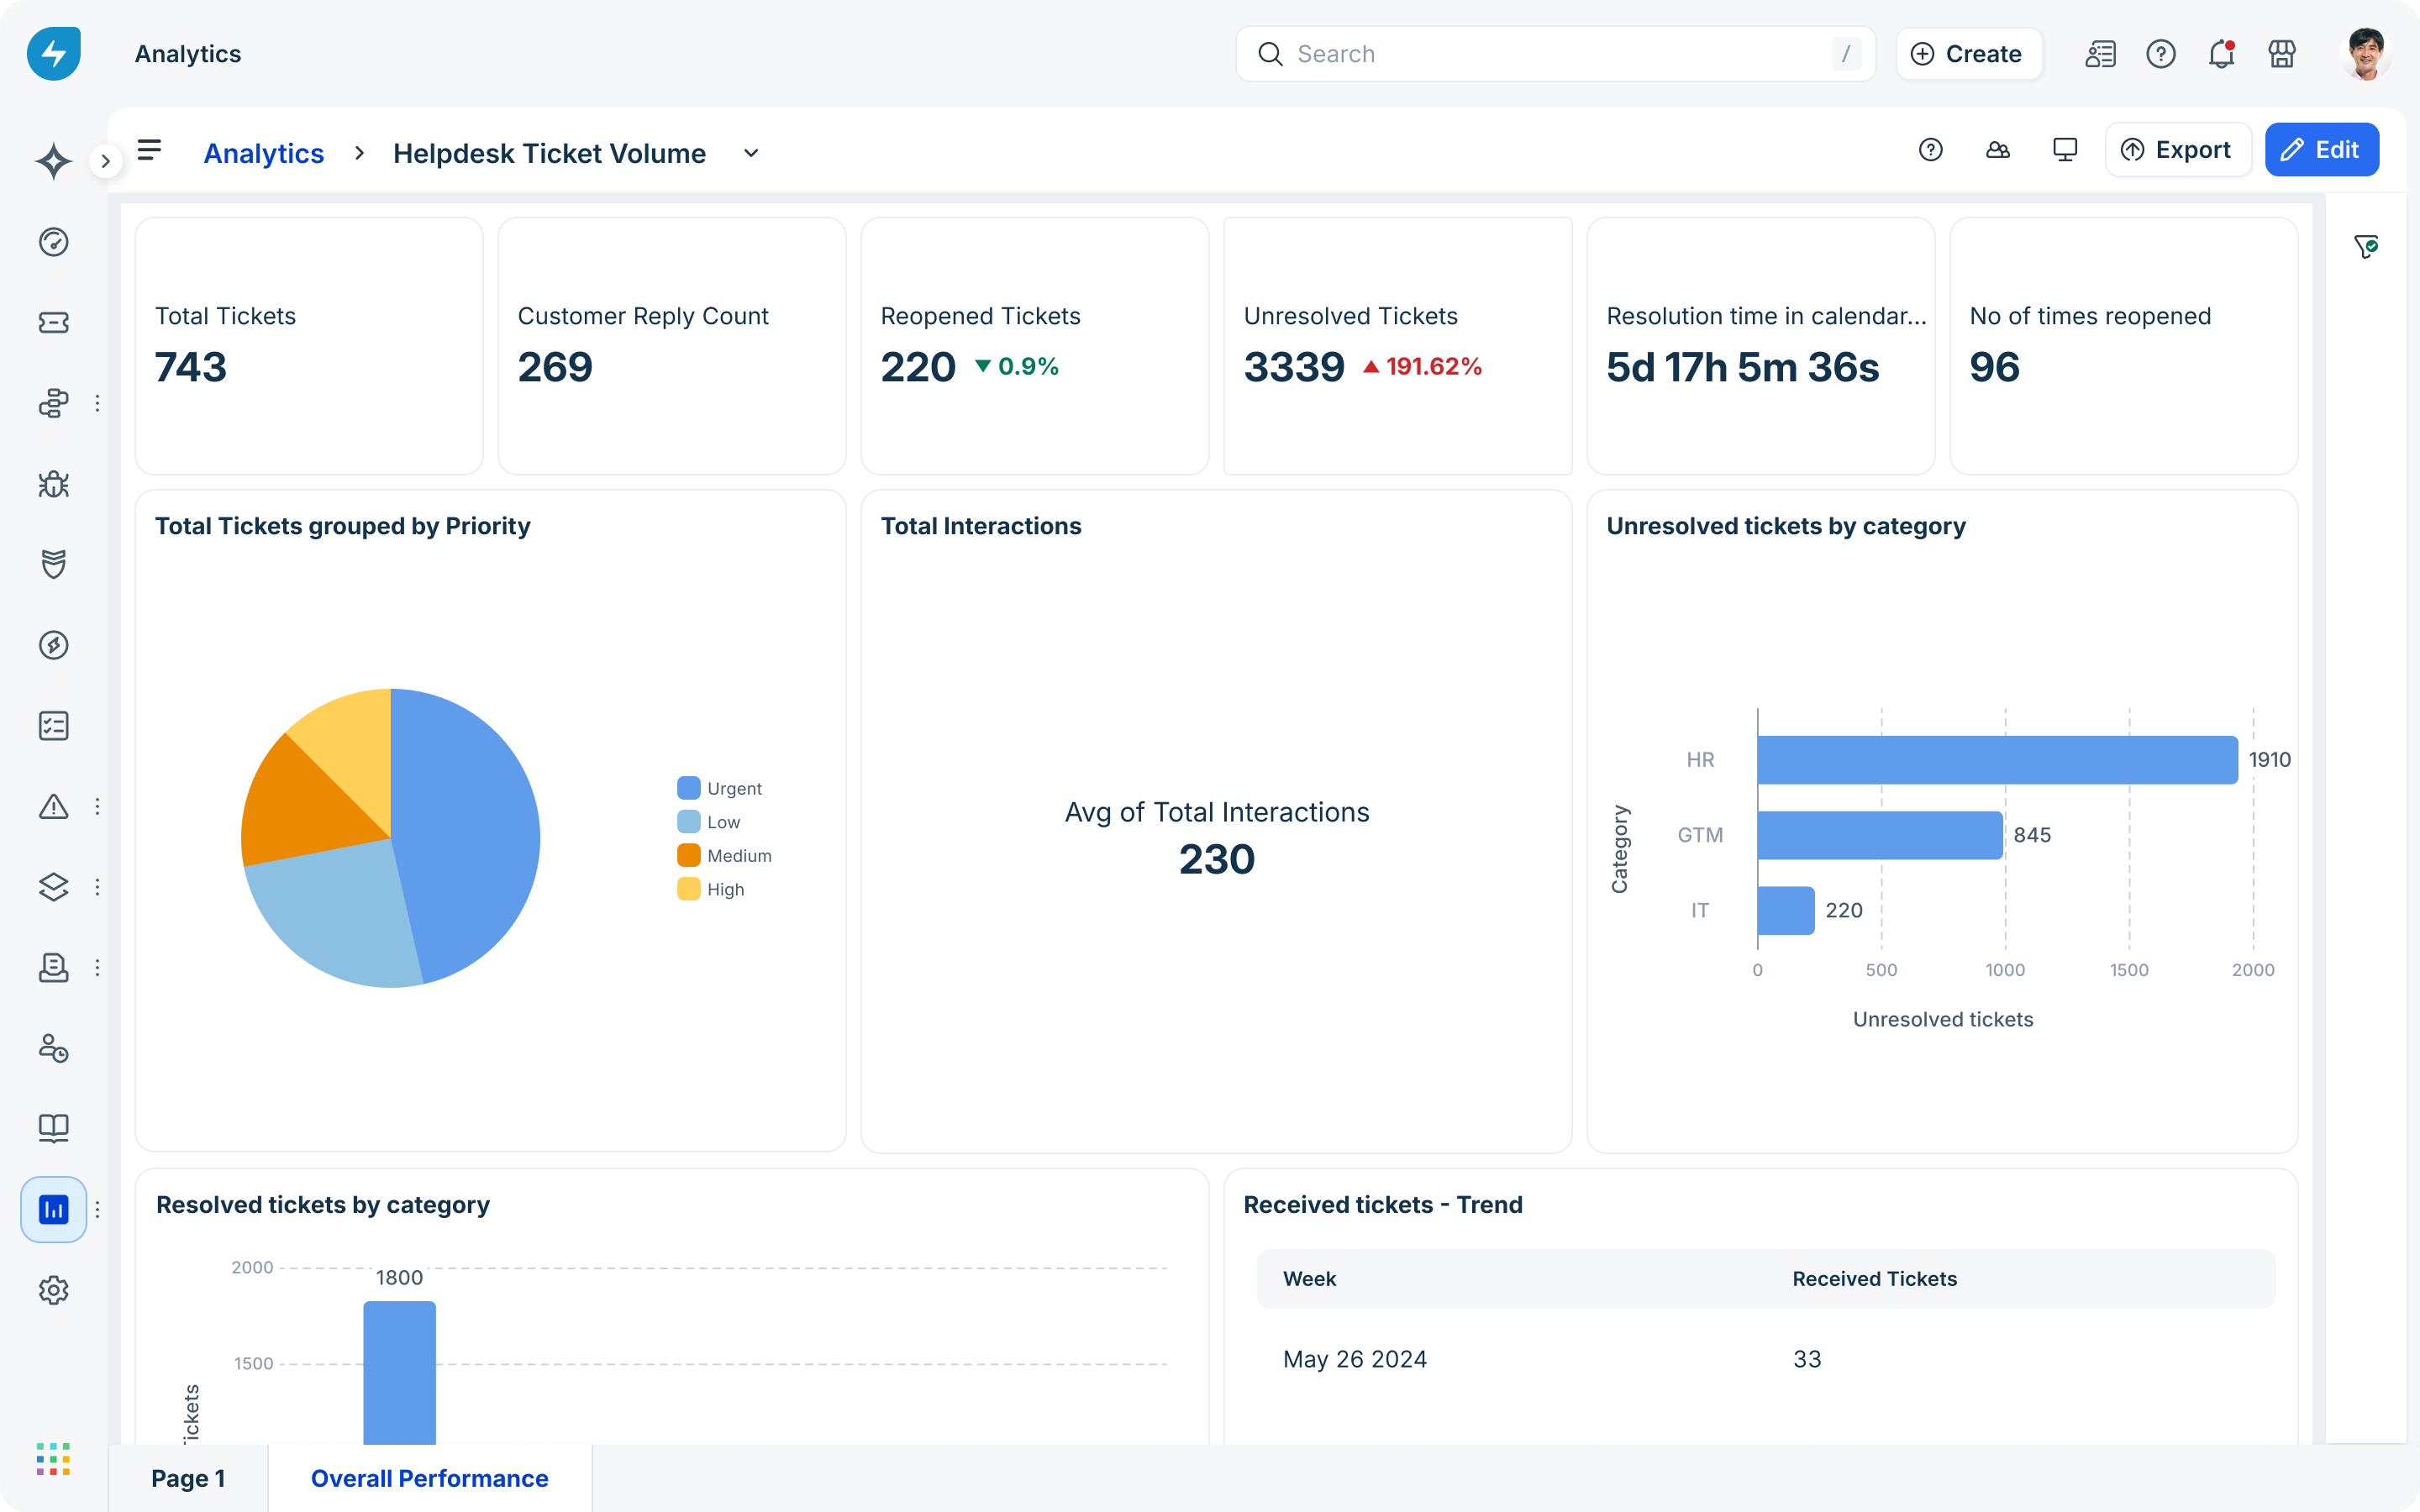Image resolution: width=2420 pixels, height=1512 pixels.
Task: Toggle Medium series in pie legend
Action: 738,856
